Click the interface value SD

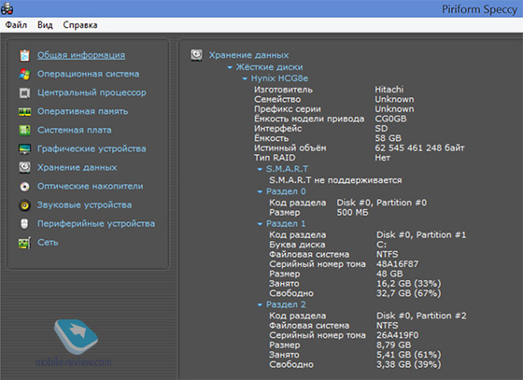point(381,128)
